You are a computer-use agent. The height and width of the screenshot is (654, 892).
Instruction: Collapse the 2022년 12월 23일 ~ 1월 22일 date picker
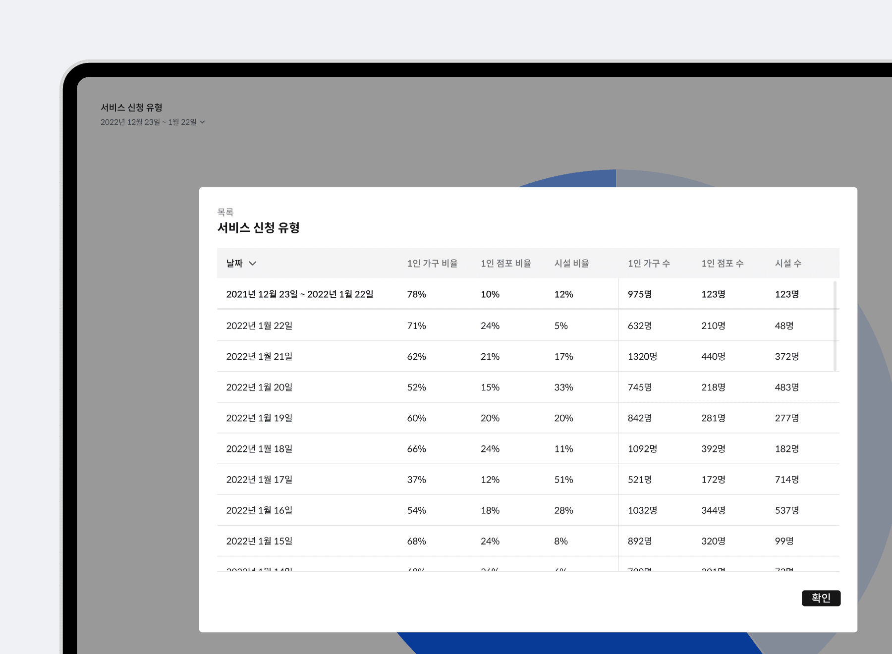point(203,122)
